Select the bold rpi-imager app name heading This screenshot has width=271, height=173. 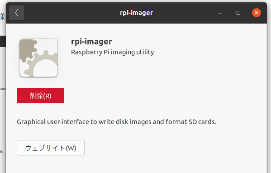tap(91, 42)
